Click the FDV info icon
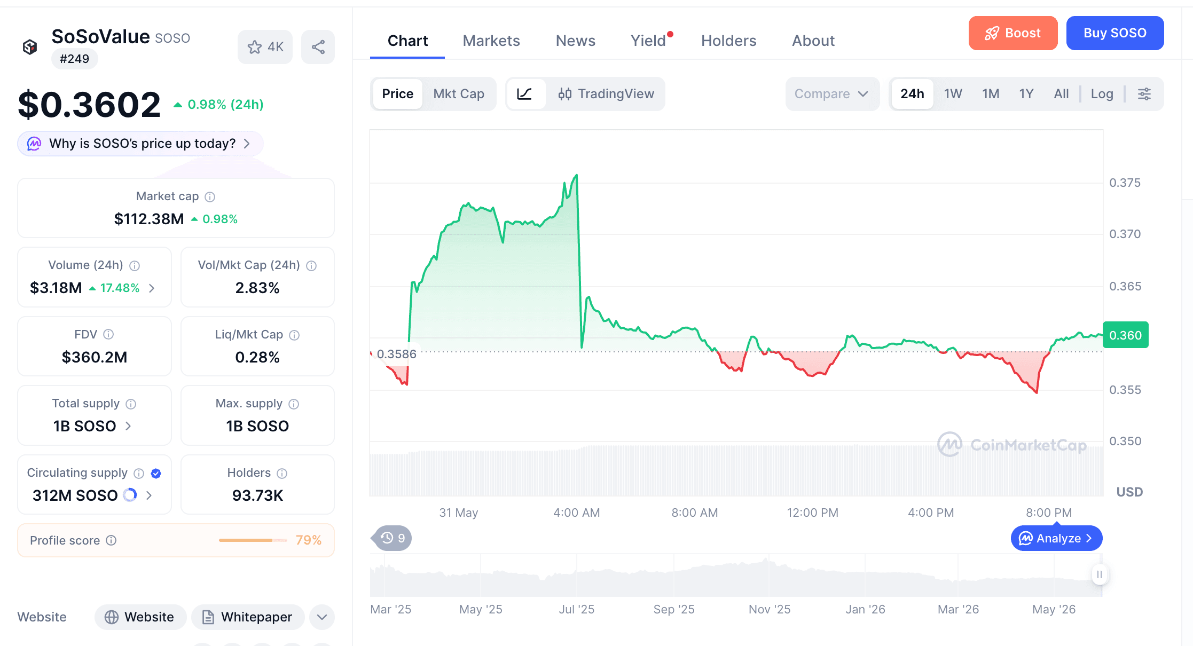Image resolution: width=1193 pixels, height=646 pixels. [x=108, y=335]
